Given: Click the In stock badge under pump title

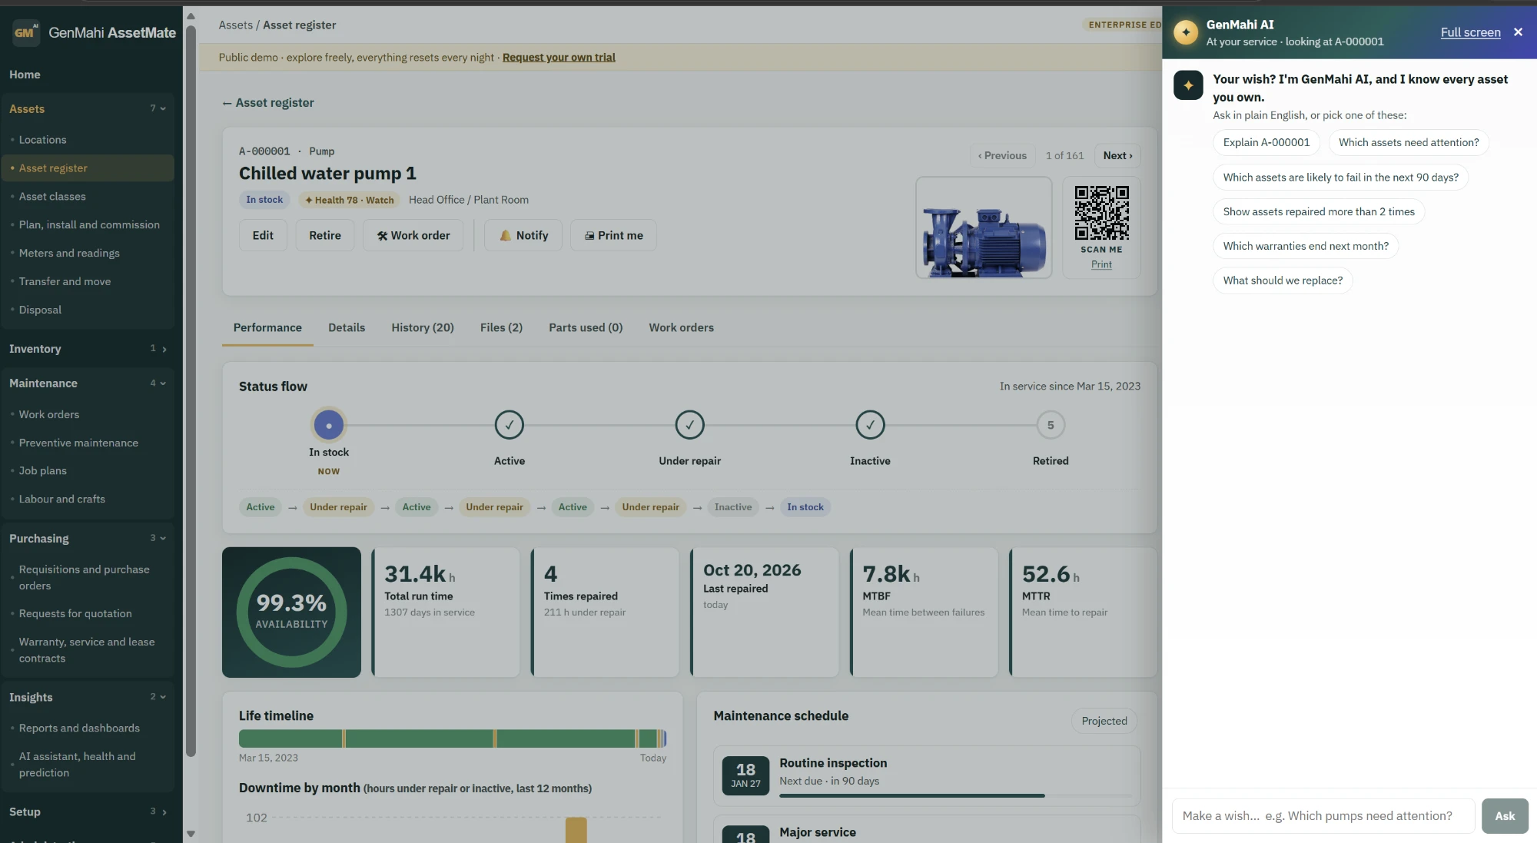Looking at the screenshot, I should [264, 200].
